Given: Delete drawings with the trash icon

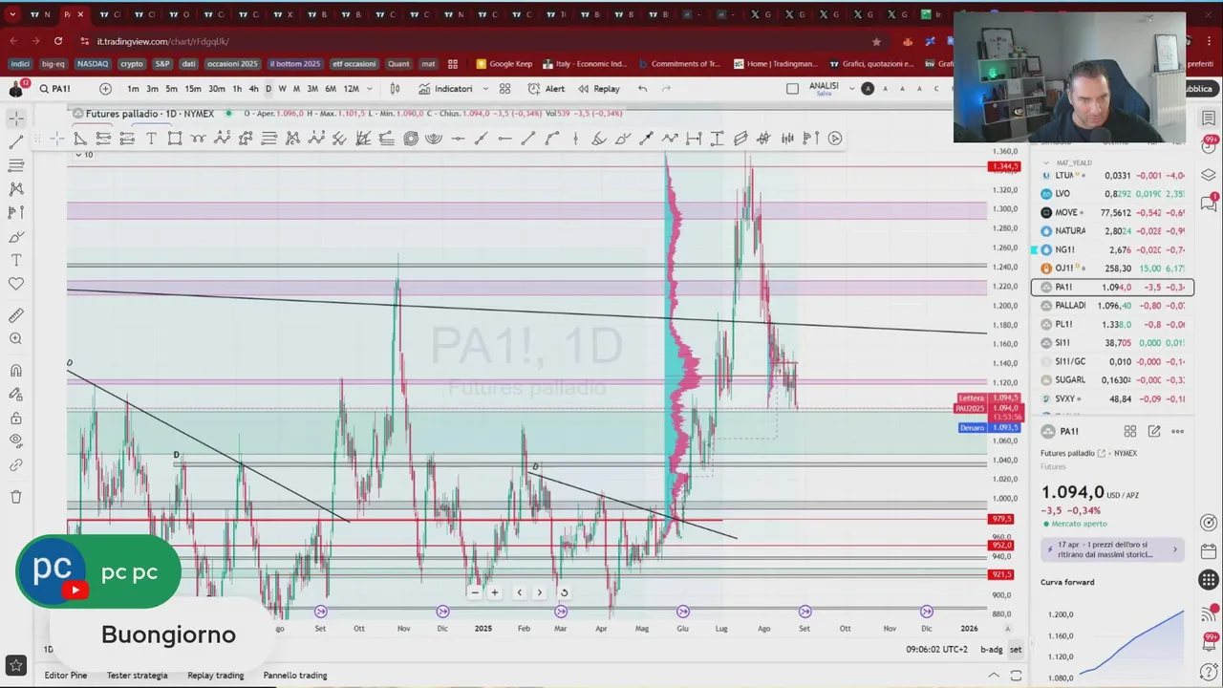Looking at the screenshot, I should pos(16,497).
